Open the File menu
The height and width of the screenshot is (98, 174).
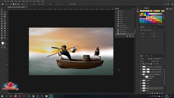5,1
